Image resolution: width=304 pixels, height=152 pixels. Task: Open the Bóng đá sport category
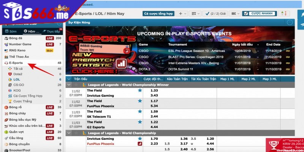click(x=33, y=38)
